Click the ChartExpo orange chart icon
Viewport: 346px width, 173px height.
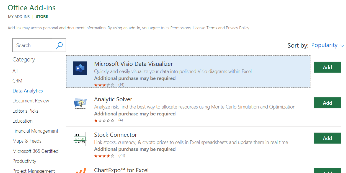(x=81, y=170)
